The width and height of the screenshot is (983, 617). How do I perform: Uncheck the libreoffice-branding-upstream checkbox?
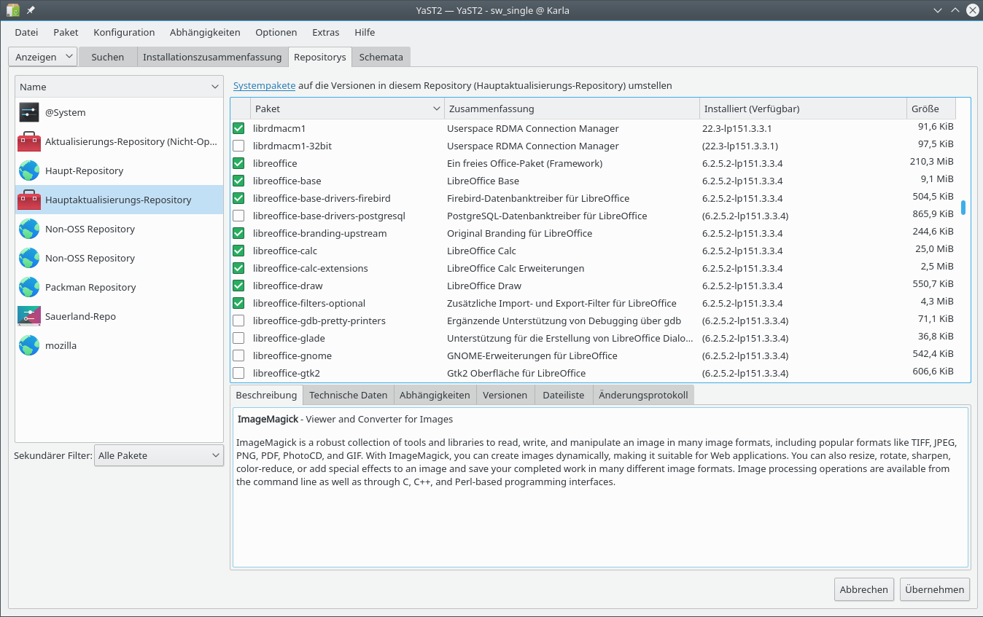tap(238, 233)
